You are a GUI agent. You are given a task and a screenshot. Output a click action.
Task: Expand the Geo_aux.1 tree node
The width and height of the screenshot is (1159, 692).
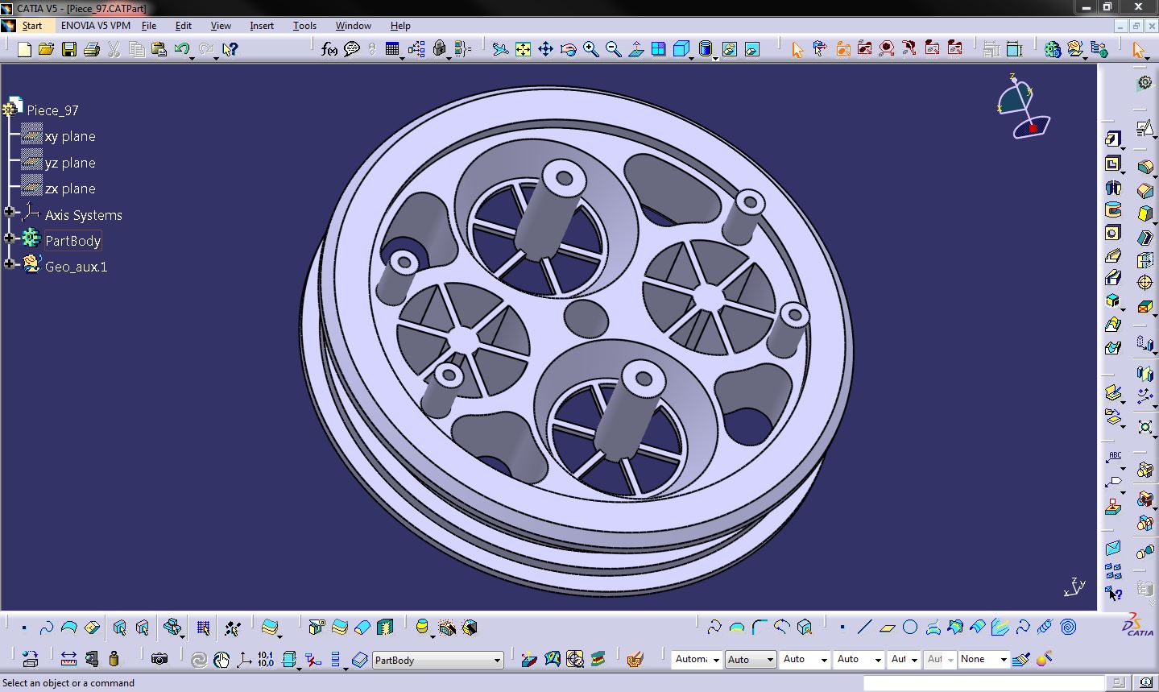10,264
